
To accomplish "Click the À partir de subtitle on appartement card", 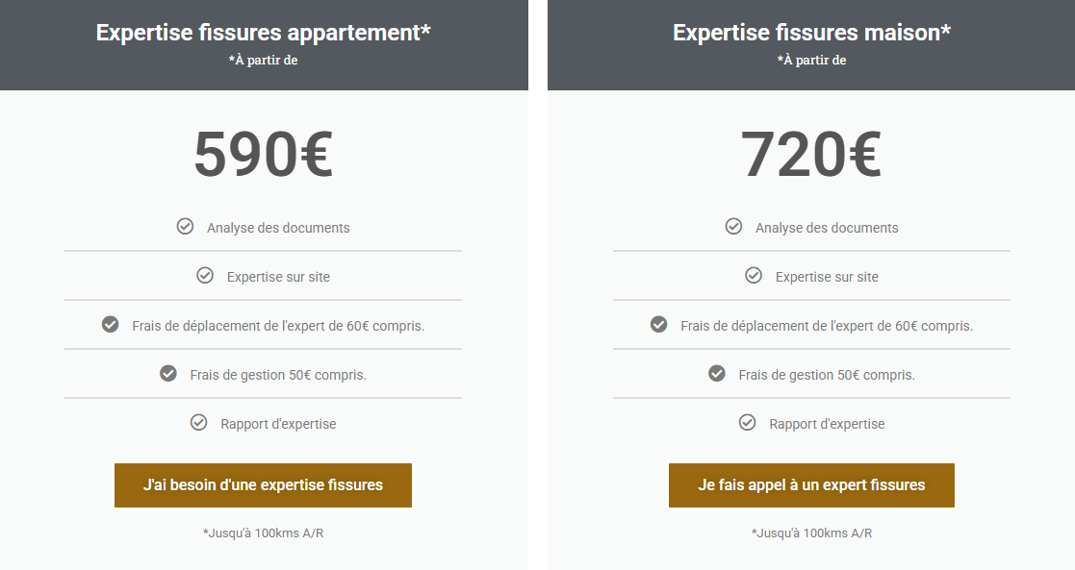I will click(x=263, y=60).
